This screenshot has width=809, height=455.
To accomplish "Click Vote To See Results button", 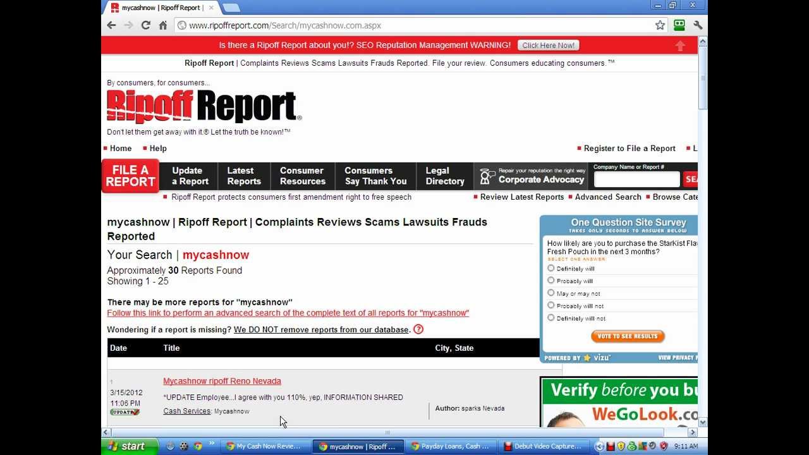I will click(x=628, y=336).
